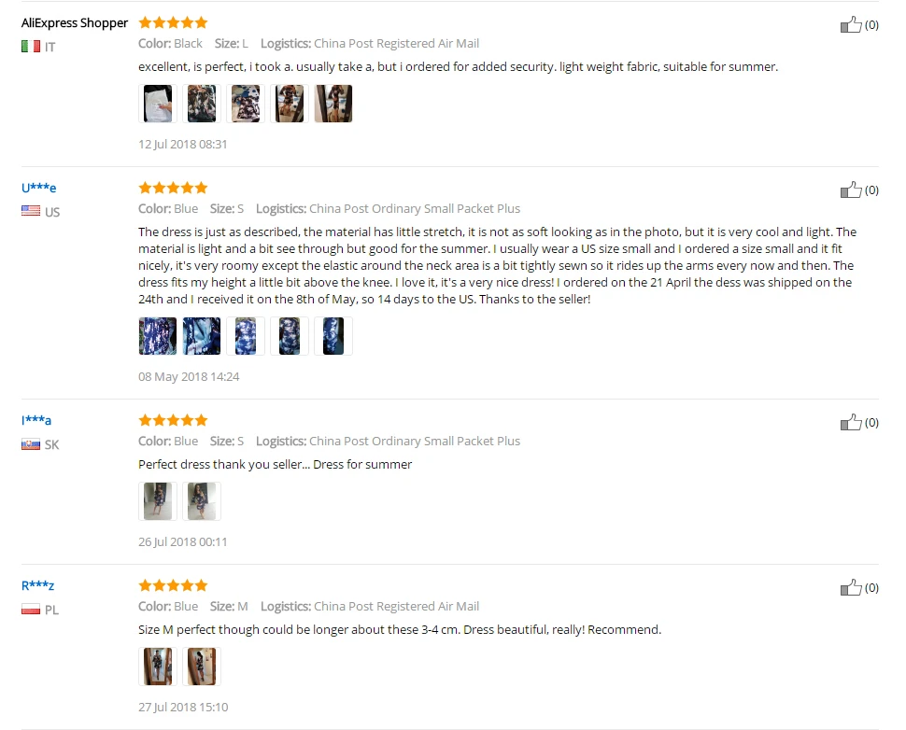Open second photo in the Polish review
This screenshot has height=730, width=906.
202,667
